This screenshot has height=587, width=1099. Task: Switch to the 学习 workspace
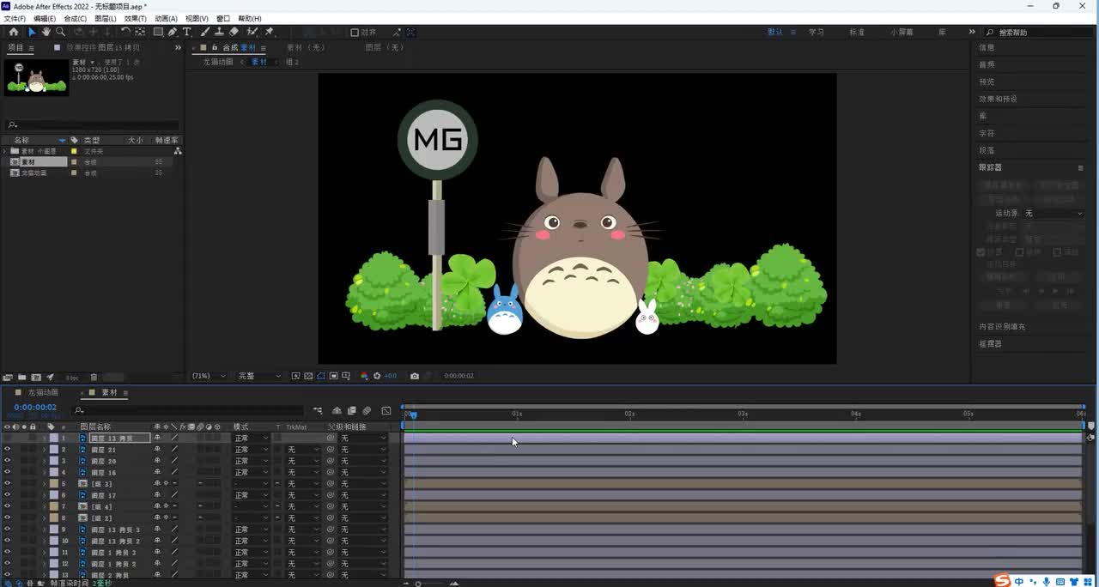(x=816, y=32)
